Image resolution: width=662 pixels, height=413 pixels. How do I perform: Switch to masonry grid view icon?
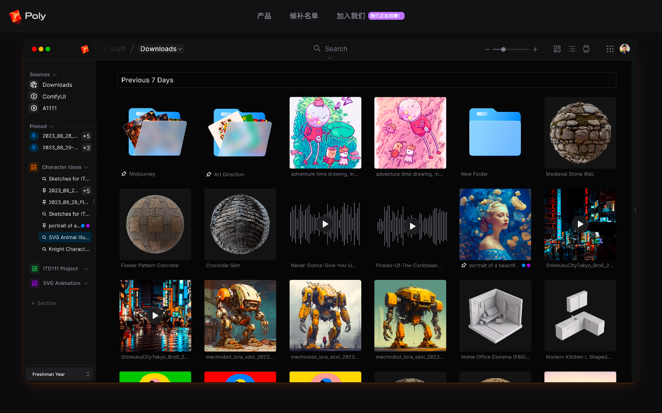[557, 49]
